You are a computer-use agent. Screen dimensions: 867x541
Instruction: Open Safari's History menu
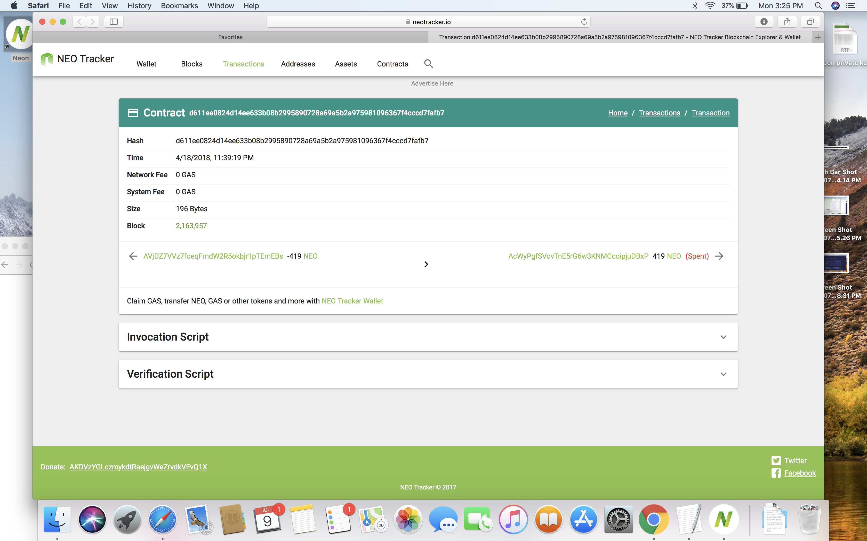[x=139, y=6]
